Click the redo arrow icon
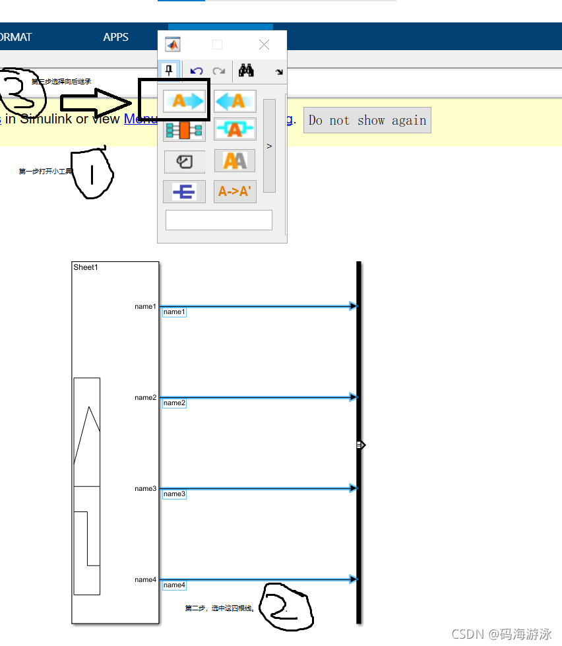562x646 pixels. (218, 71)
